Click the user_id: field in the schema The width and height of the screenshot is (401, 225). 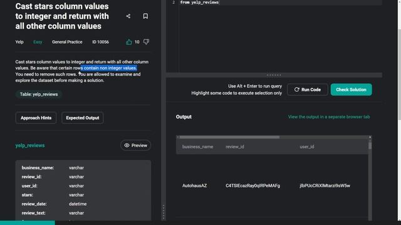(x=29, y=186)
